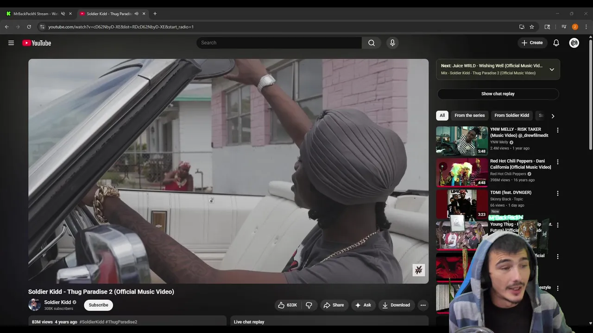The width and height of the screenshot is (593, 333).
Task: Bookmark this page with star icon
Action: pos(532,27)
